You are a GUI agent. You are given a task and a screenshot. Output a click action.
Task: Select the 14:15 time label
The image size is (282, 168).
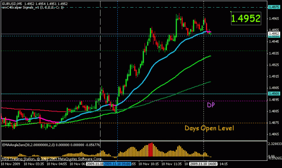[223, 164]
